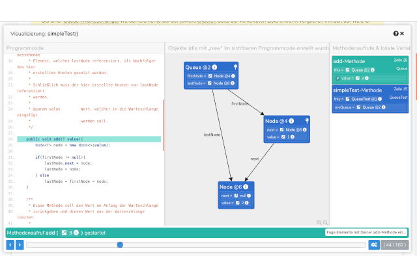Click info icon after QueueTest @1
Screen dimensions: 417x277
tap(380, 99)
